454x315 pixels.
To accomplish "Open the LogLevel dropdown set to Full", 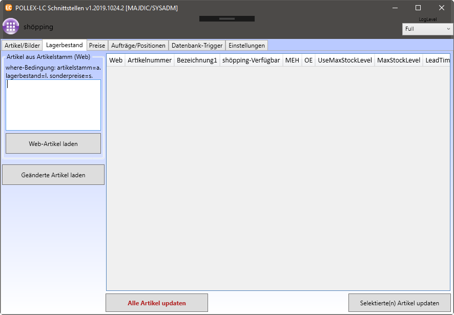I will coord(427,29).
